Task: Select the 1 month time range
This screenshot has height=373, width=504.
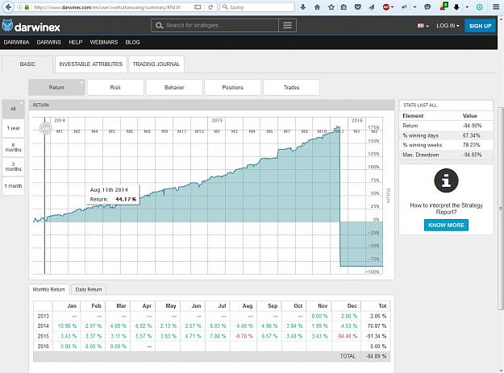Action: [13, 186]
